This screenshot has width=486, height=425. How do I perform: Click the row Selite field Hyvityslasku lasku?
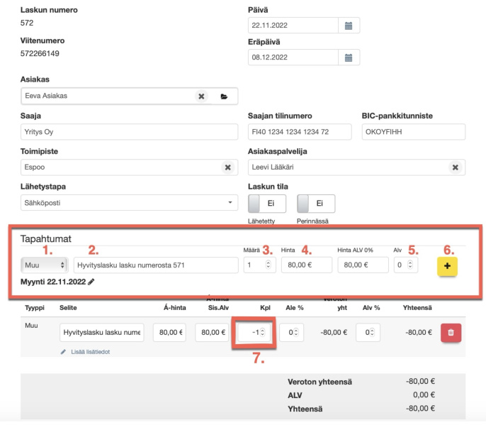102,333
